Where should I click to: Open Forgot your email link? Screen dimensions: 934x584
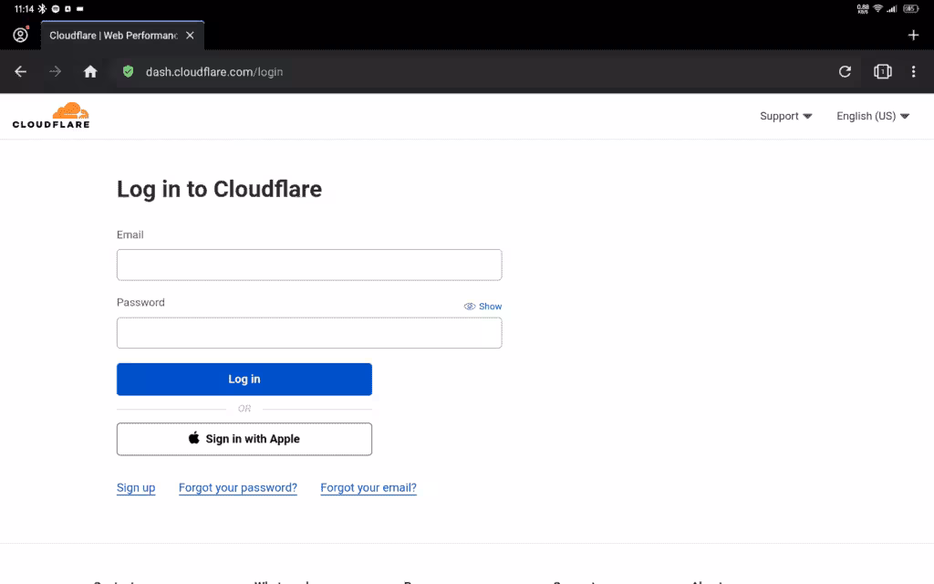click(368, 488)
